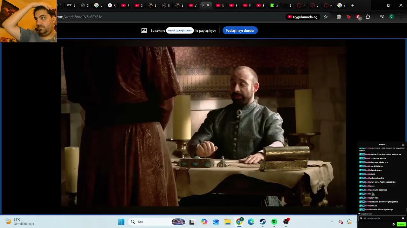Screen dimensions: 407x228
Task: Open the Extensions puzzle icon
Action: click(x=368, y=17)
